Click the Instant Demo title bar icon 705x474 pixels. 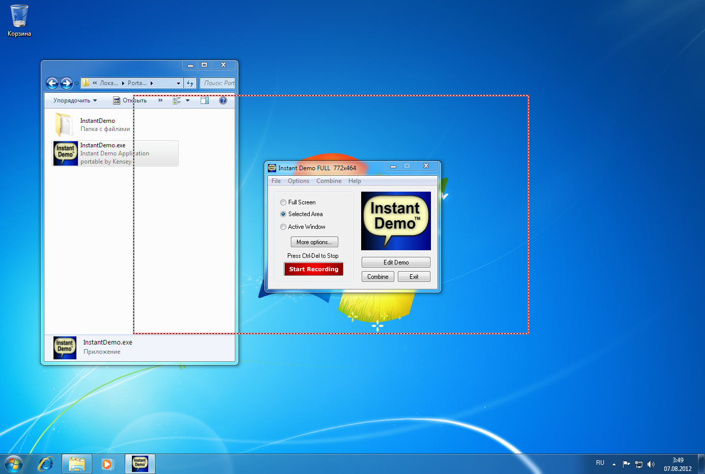(x=272, y=168)
